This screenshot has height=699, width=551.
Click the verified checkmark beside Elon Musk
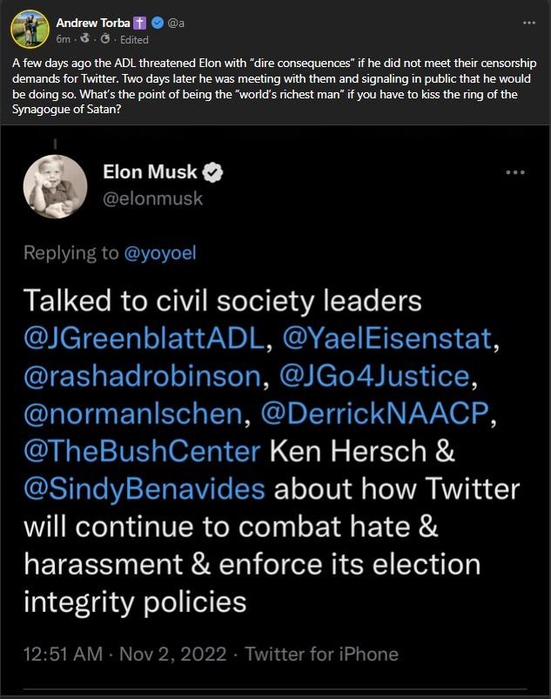pos(214,172)
